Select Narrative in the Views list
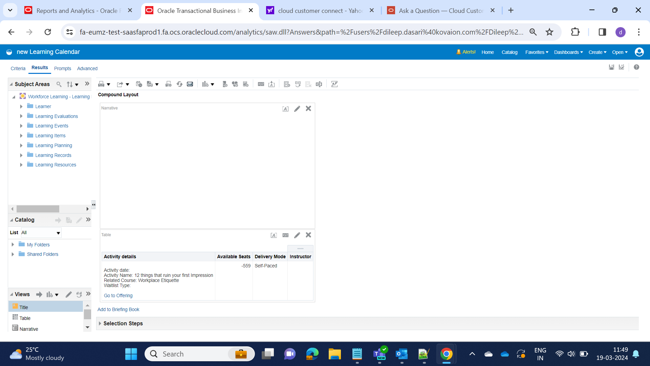The width and height of the screenshot is (650, 366). (x=29, y=329)
